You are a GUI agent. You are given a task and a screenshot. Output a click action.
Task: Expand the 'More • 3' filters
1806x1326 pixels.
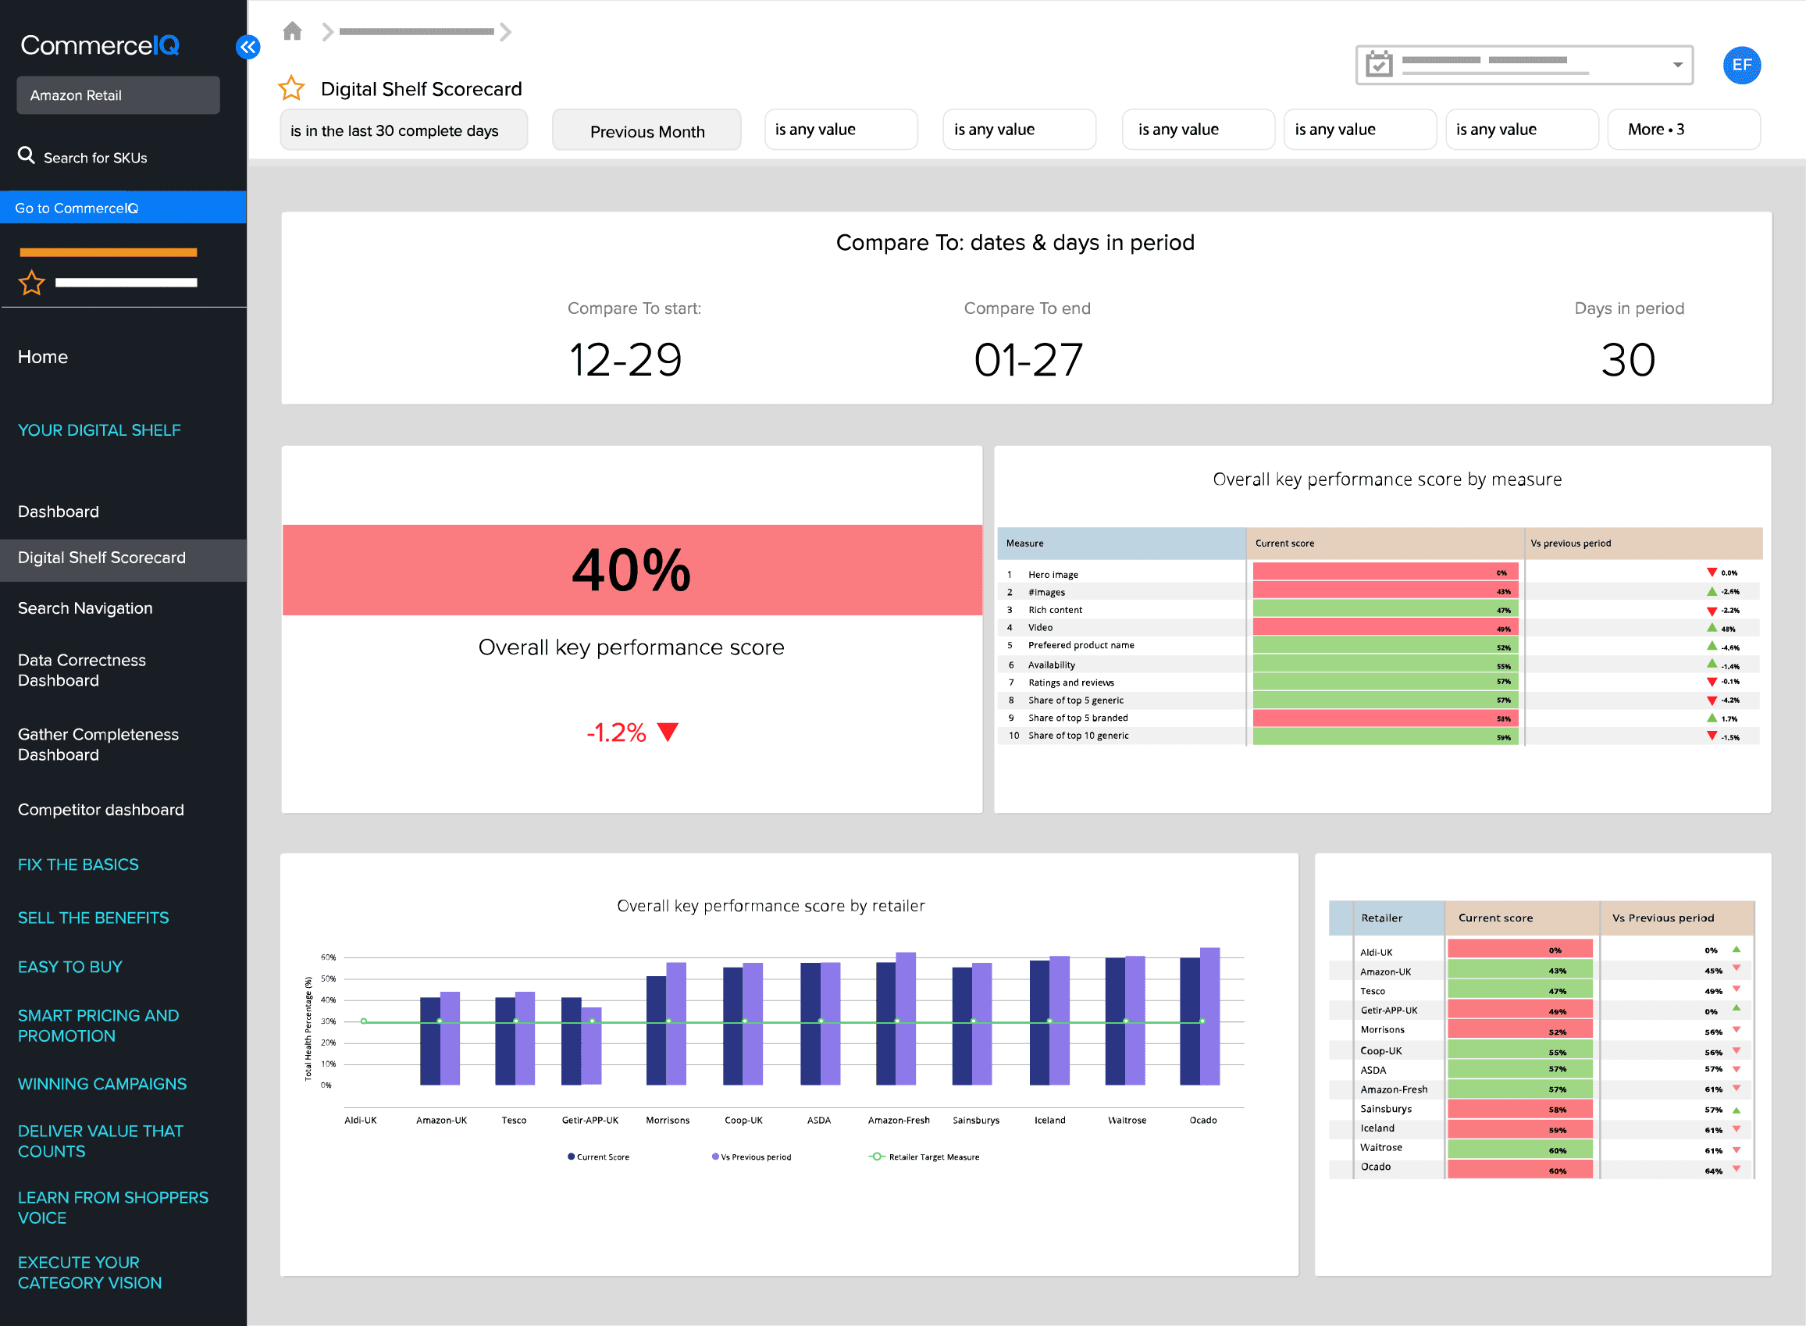(1684, 129)
